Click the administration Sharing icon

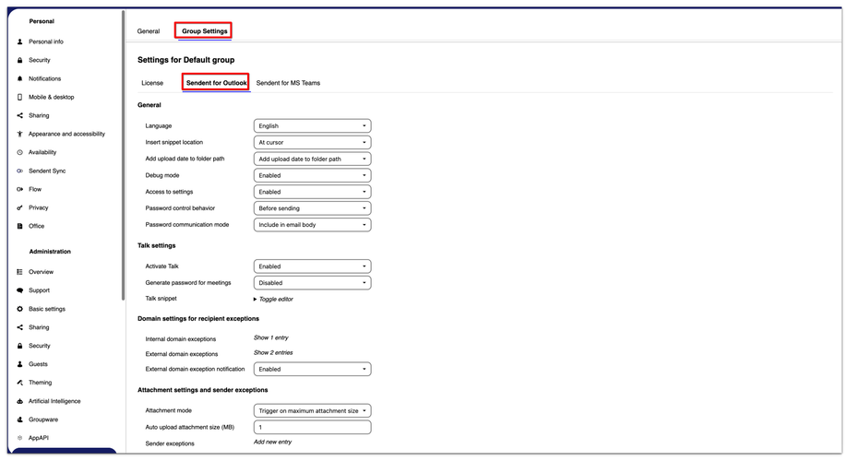tap(20, 326)
